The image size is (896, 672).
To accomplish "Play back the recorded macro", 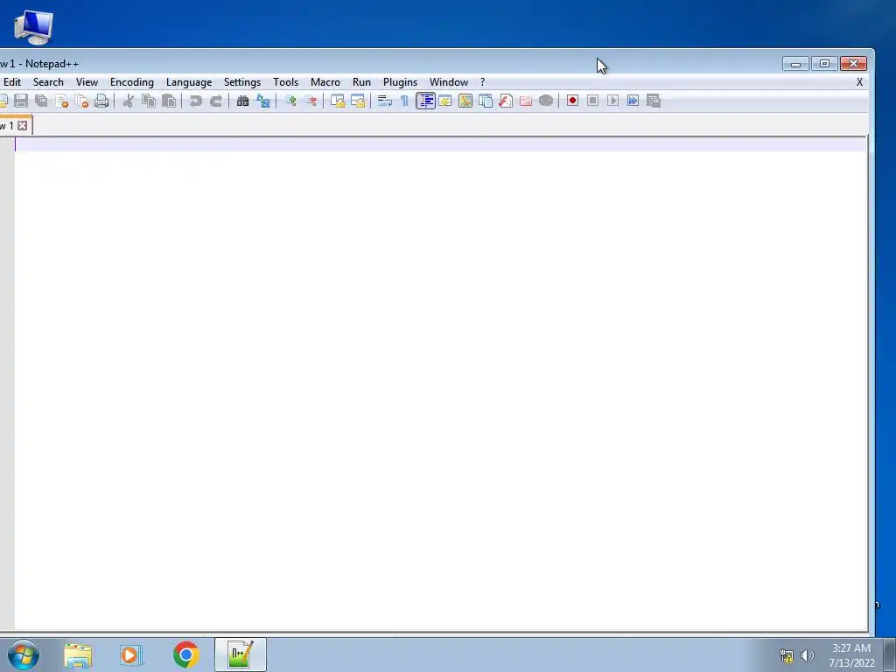I will [612, 101].
